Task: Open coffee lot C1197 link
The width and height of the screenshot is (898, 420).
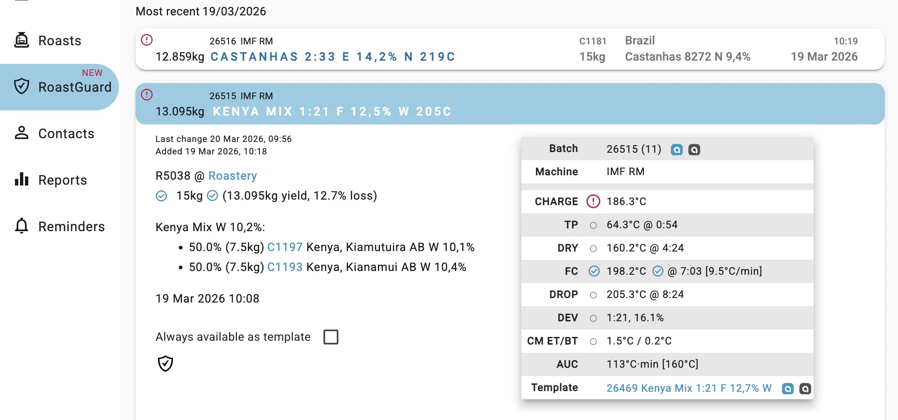Action: click(x=284, y=247)
